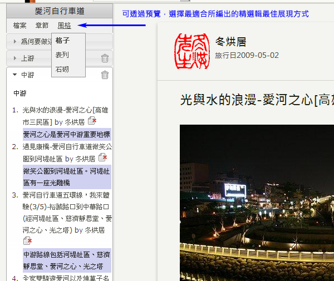Expand the 上游 chapter
Viewport: 334px width, 281px height.
(x=15, y=58)
